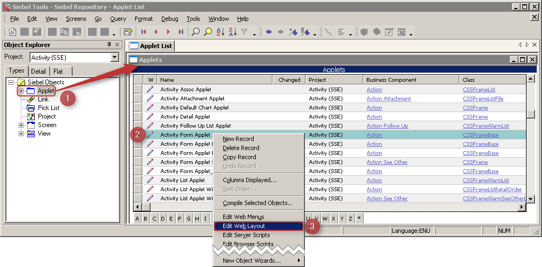This screenshot has width=542, height=267.
Task: Click pencil icon on Activity Detail Applet row
Action: (150, 116)
